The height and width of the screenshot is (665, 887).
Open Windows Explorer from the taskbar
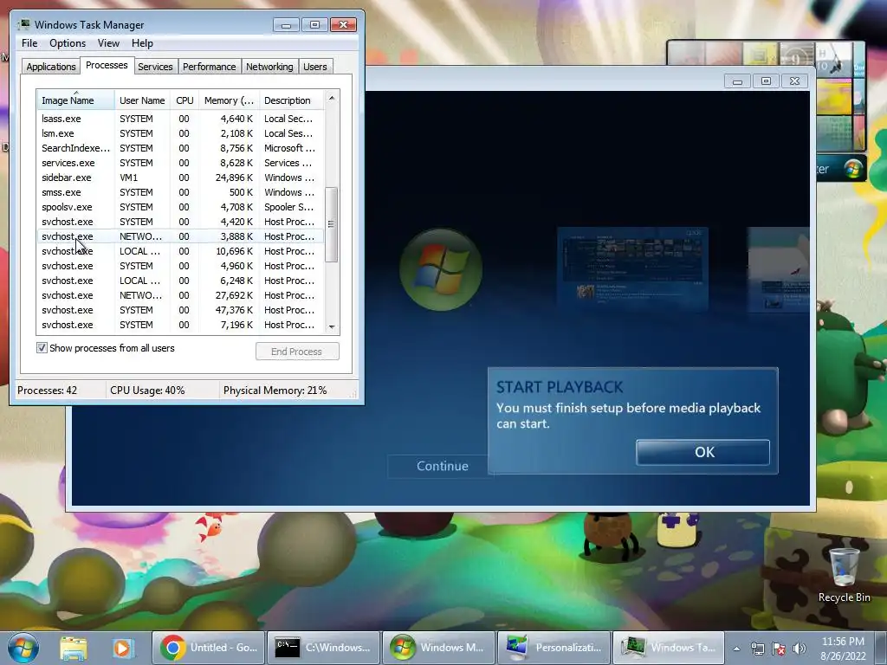point(74,648)
